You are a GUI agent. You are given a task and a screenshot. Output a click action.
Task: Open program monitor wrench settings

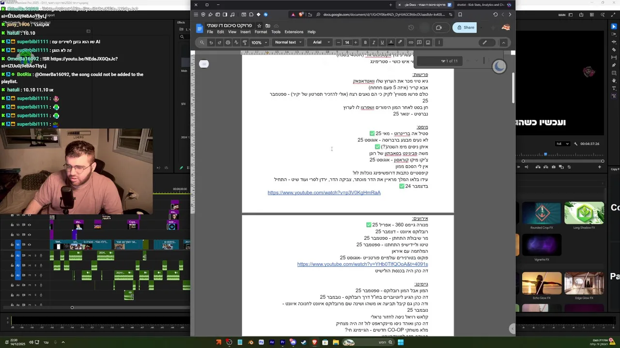575,144
